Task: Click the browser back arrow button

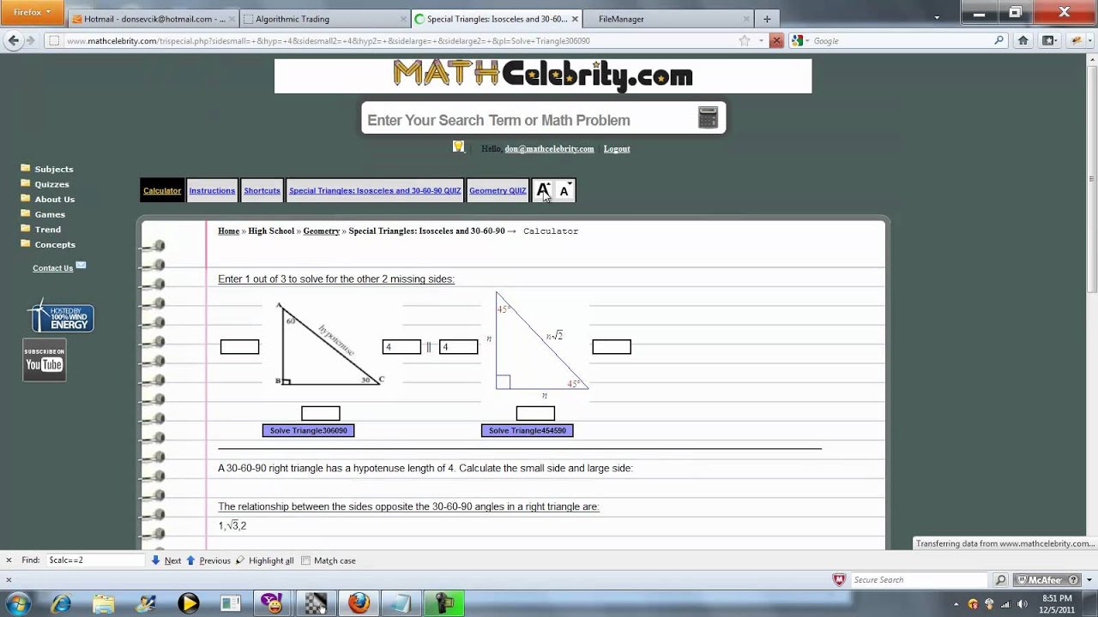Action: point(13,40)
